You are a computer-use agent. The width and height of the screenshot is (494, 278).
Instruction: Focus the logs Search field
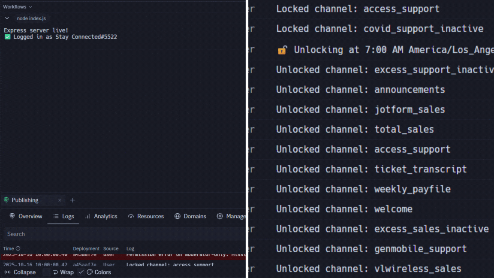coord(124,234)
